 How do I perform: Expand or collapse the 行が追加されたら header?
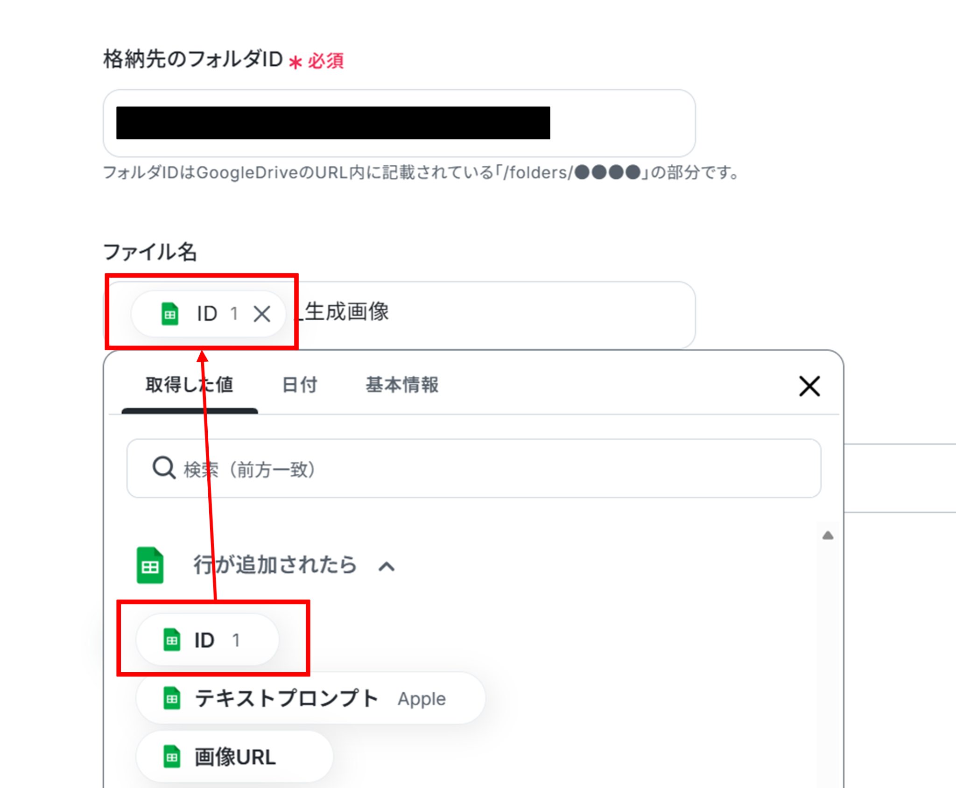275,565
